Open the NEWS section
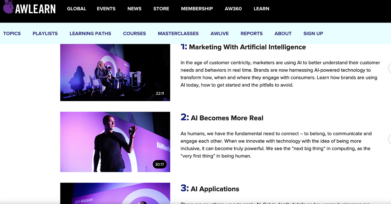Viewport: 391px width, 204px height. (135, 9)
